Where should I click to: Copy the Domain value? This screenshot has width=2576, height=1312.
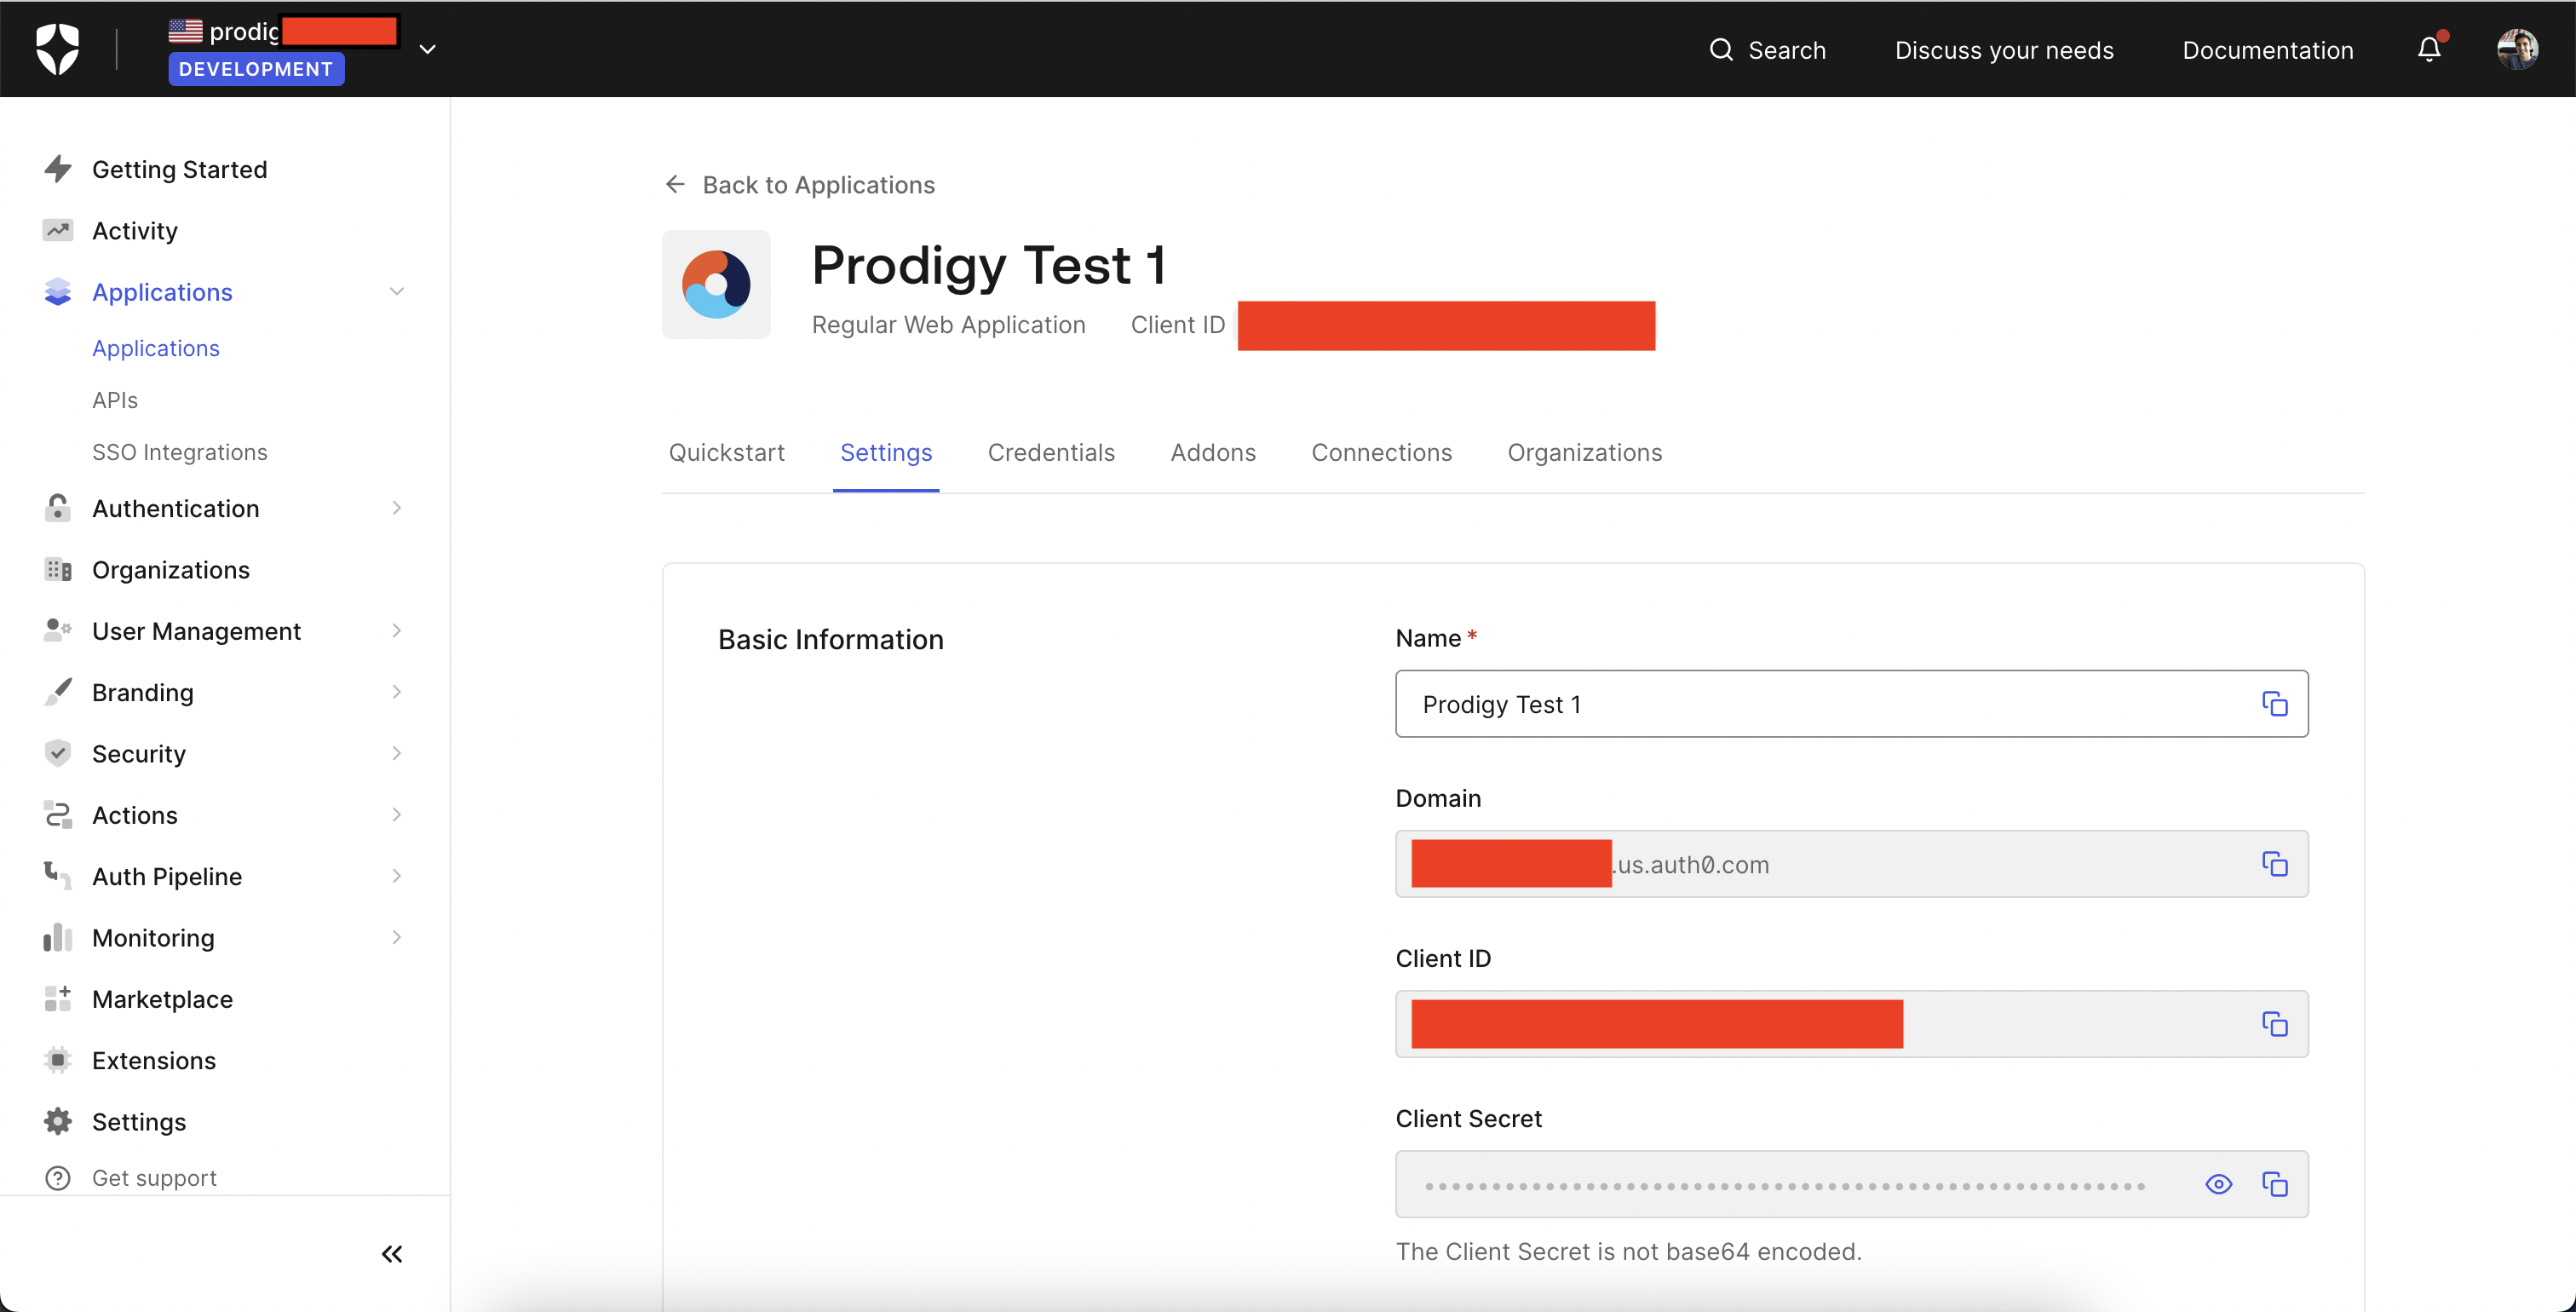click(x=2274, y=864)
